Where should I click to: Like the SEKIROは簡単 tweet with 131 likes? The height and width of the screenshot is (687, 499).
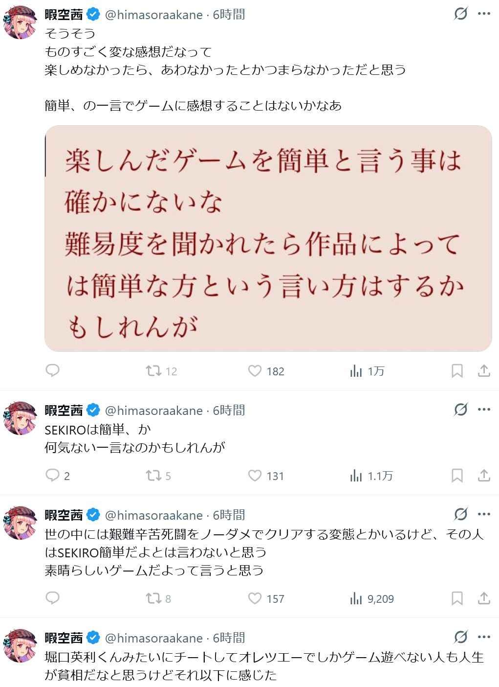coord(255,476)
